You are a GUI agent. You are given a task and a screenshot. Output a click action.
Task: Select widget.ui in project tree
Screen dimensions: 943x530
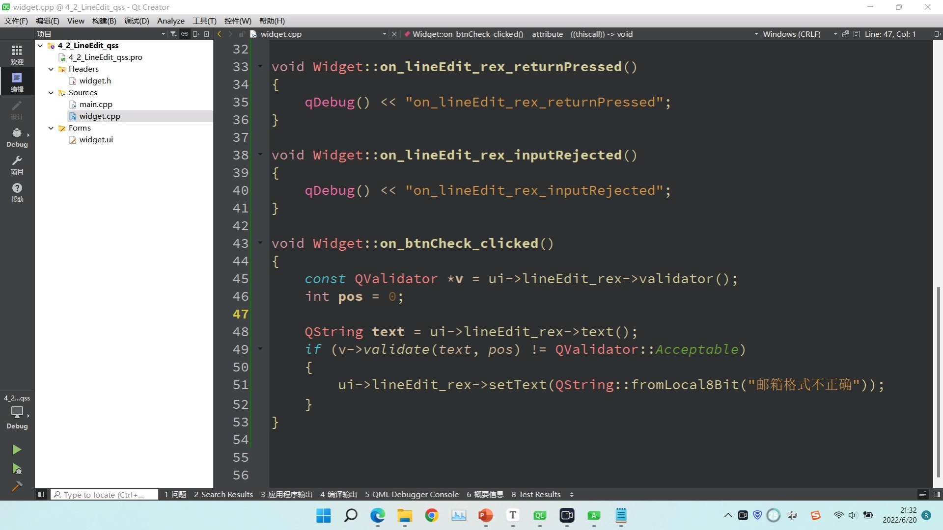click(96, 139)
